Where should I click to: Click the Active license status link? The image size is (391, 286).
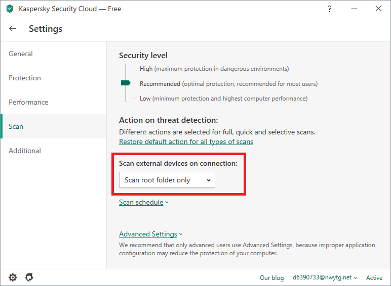(374, 277)
